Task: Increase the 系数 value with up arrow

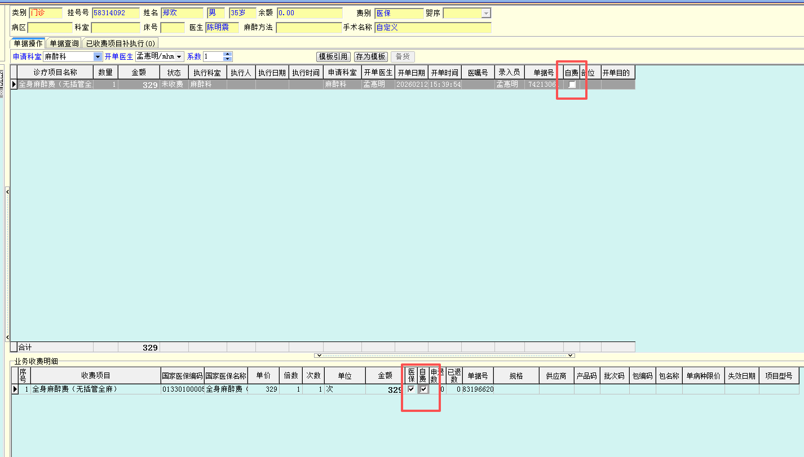Action: click(x=228, y=54)
